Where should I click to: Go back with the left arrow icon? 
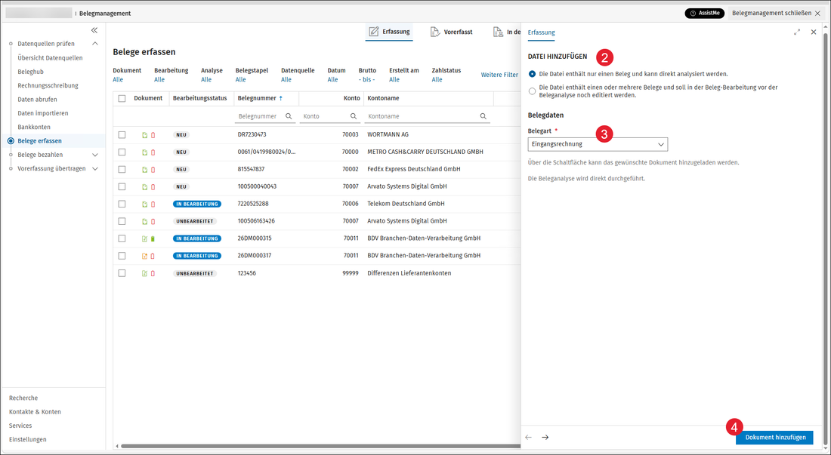[x=528, y=437]
